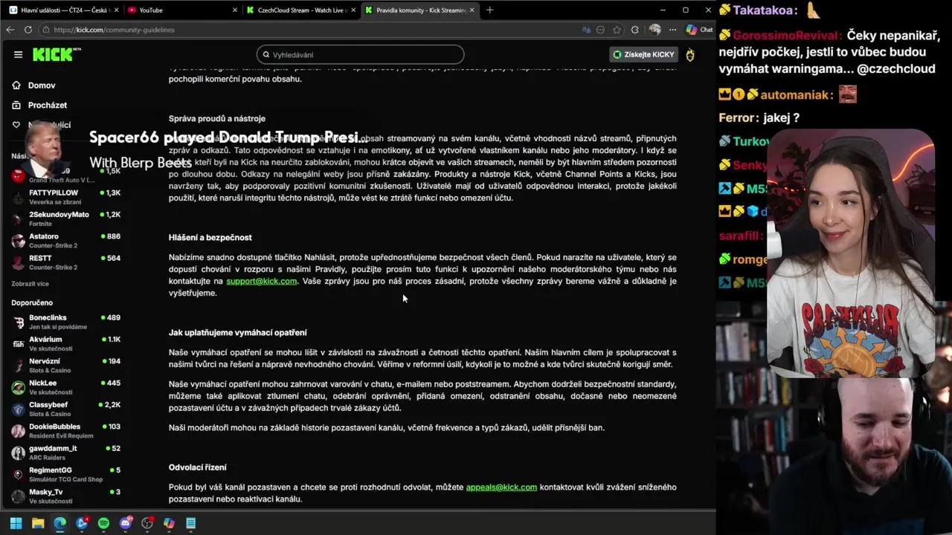The height and width of the screenshot is (535, 952).
Task: Click the Boneclinks avatar icon
Action: (x=19, y=322)
